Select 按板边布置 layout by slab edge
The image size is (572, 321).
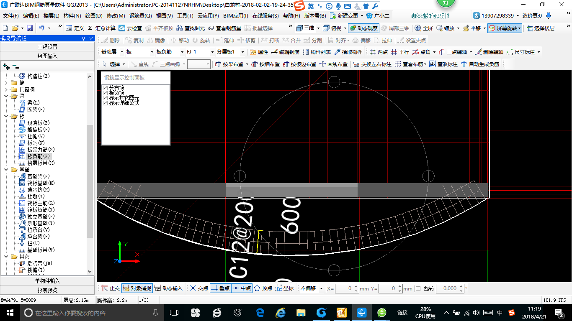(x=300, y=64)
